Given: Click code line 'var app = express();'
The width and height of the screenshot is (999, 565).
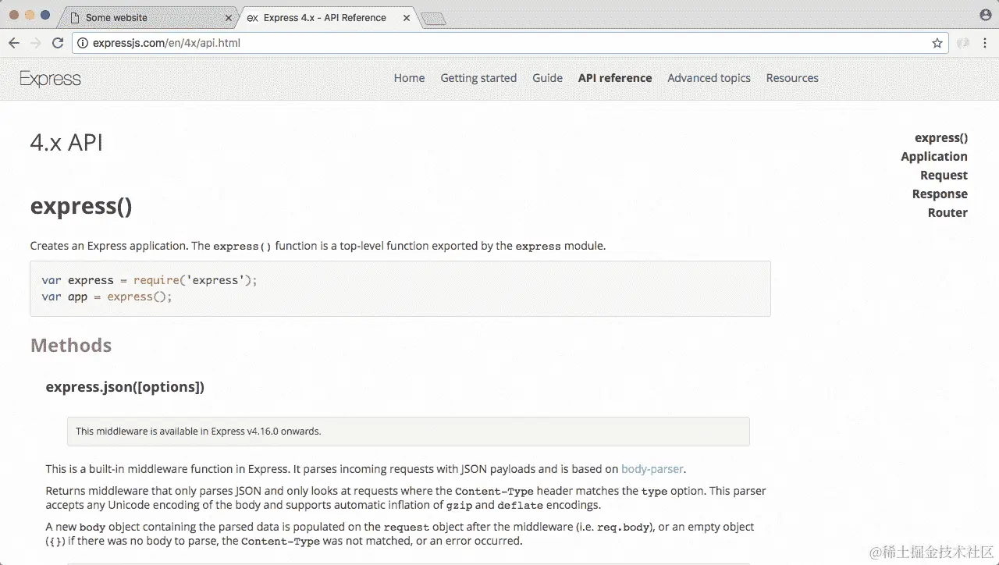Looking at the screenshot, I should (107, 297).
